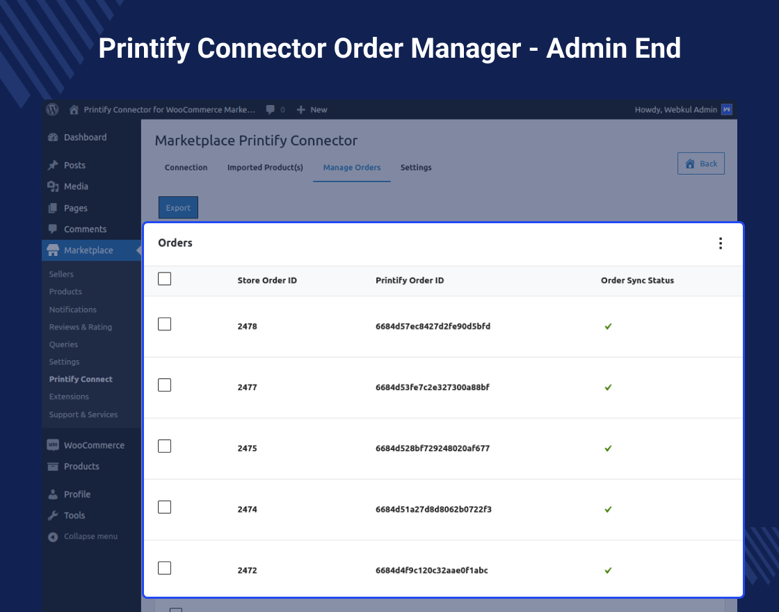Click the Comments speech bubble sidebar icon
Screen dimensions: 779x612
tap(53, 229)
